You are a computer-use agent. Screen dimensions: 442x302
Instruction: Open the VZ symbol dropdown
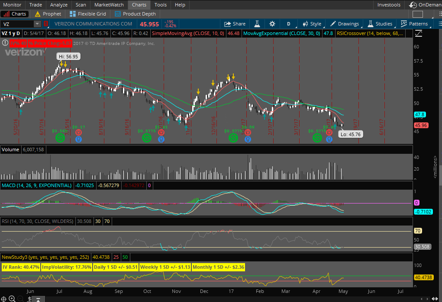click(x=36, y=24)
